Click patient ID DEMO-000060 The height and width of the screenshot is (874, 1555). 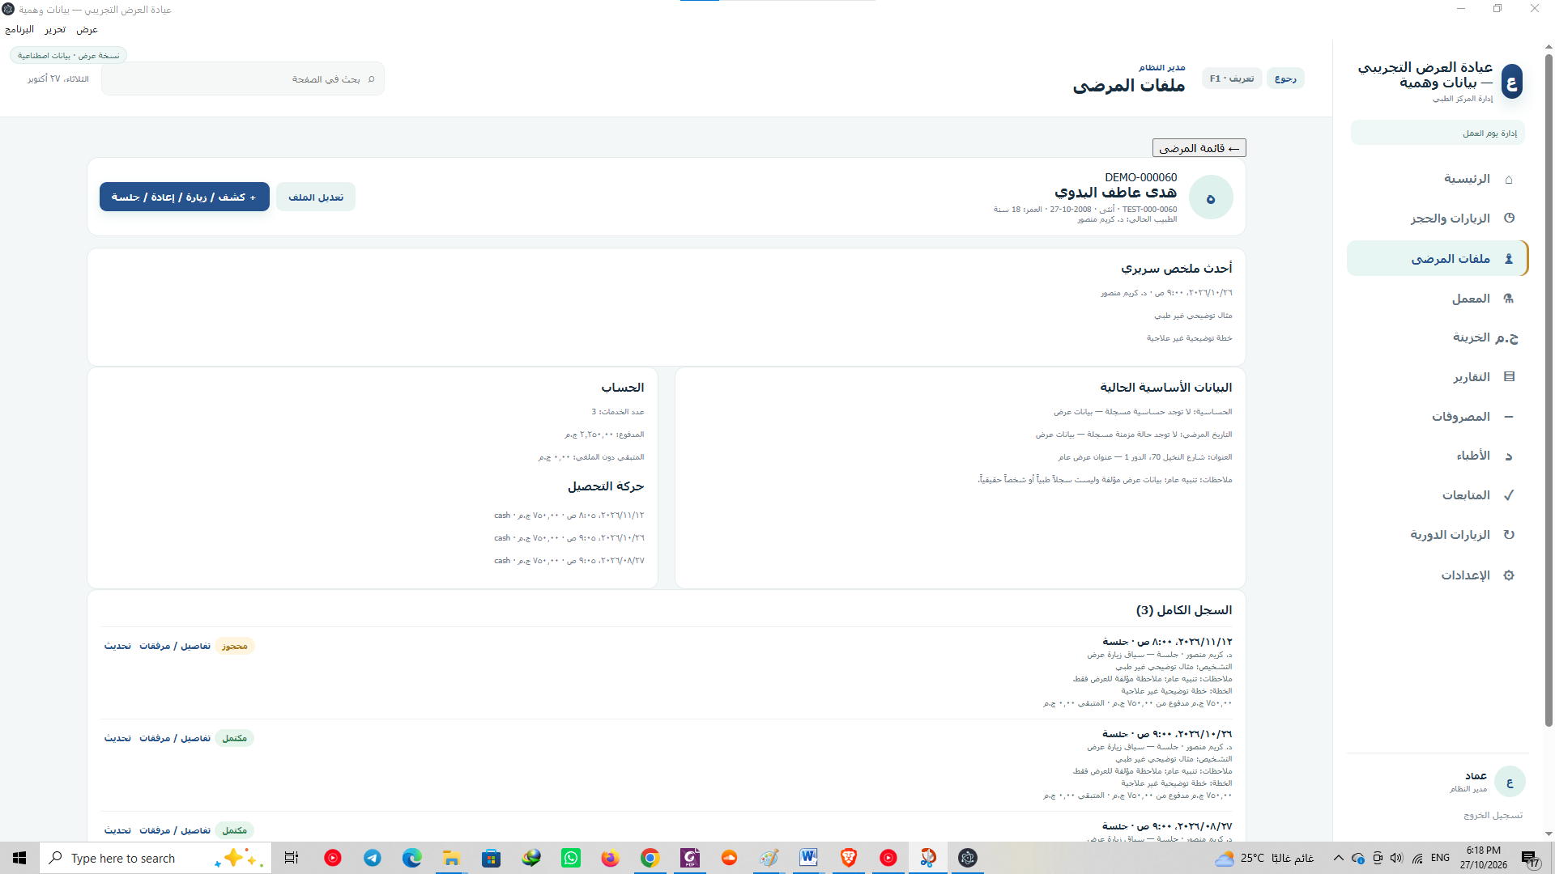point(1140,177)
